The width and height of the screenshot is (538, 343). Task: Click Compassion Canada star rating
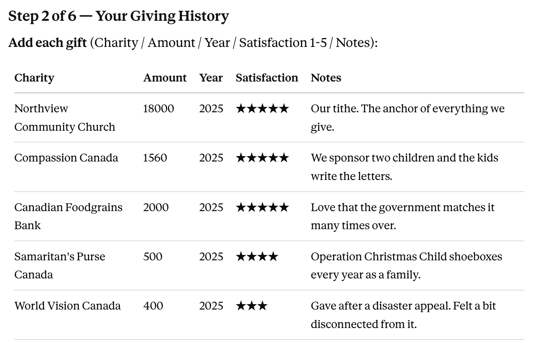[x=262, y=158]
